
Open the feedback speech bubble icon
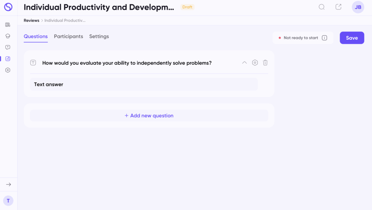pos(8,47)
